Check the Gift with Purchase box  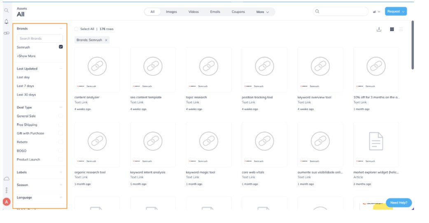click(61, 133)
